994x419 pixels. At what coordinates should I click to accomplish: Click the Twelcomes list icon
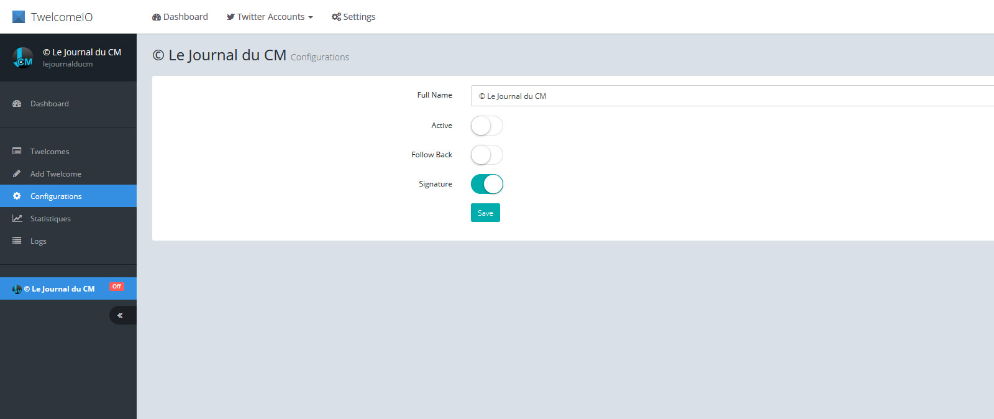[x=17, y=151]
